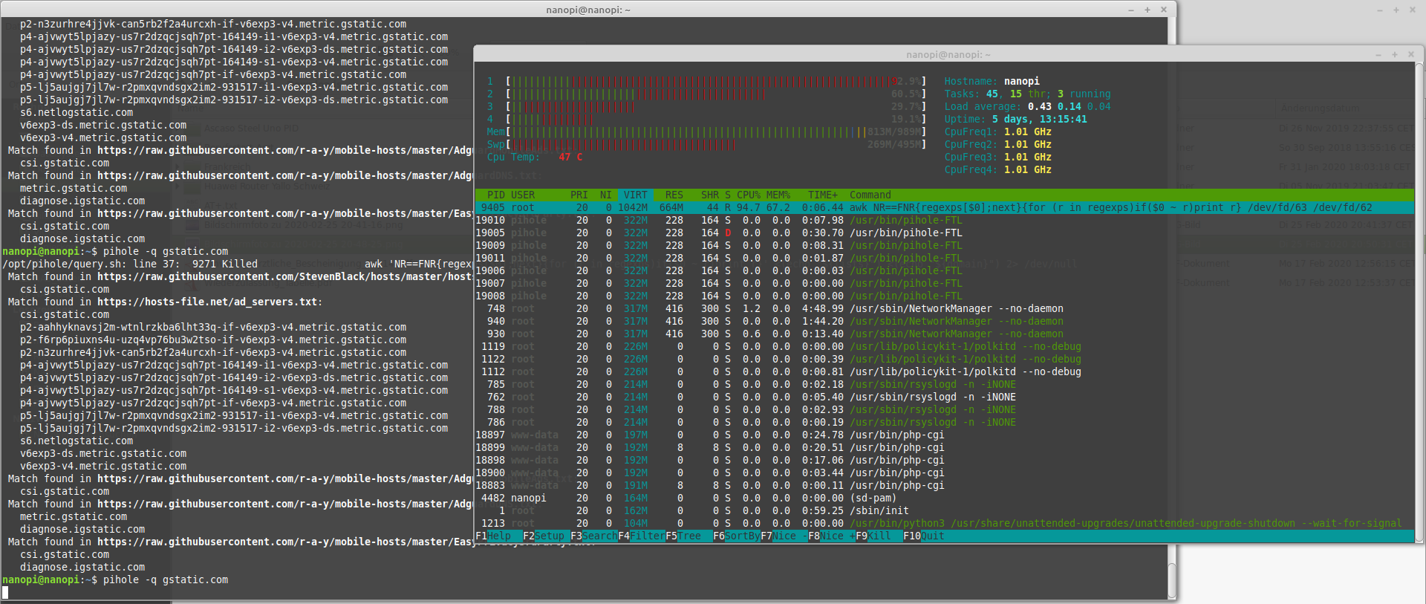Screen dimensions: 1426x604
Task: Click F10 Quit in htop footer
Action: tap(924, 536)
